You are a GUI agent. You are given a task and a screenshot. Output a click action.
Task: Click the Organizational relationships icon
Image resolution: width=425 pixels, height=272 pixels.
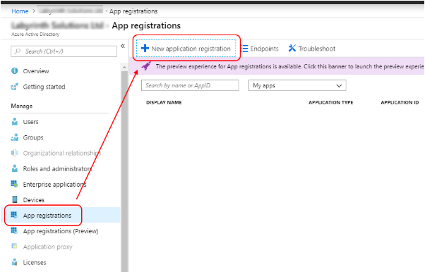(x=15, y=153)
